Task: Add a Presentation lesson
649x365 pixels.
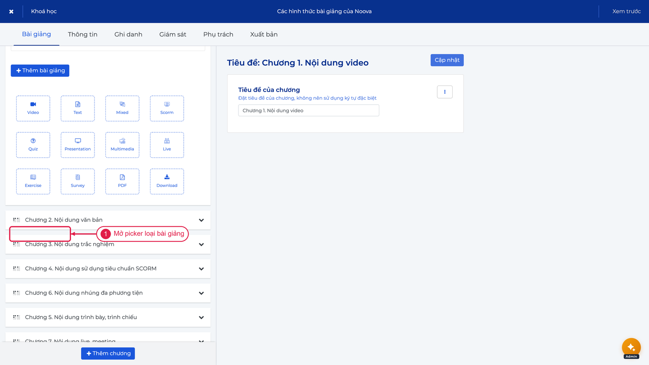Action: [x=77, y=145]
